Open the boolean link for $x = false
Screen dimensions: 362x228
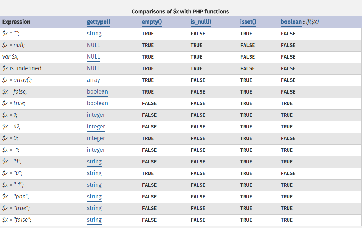97,92
